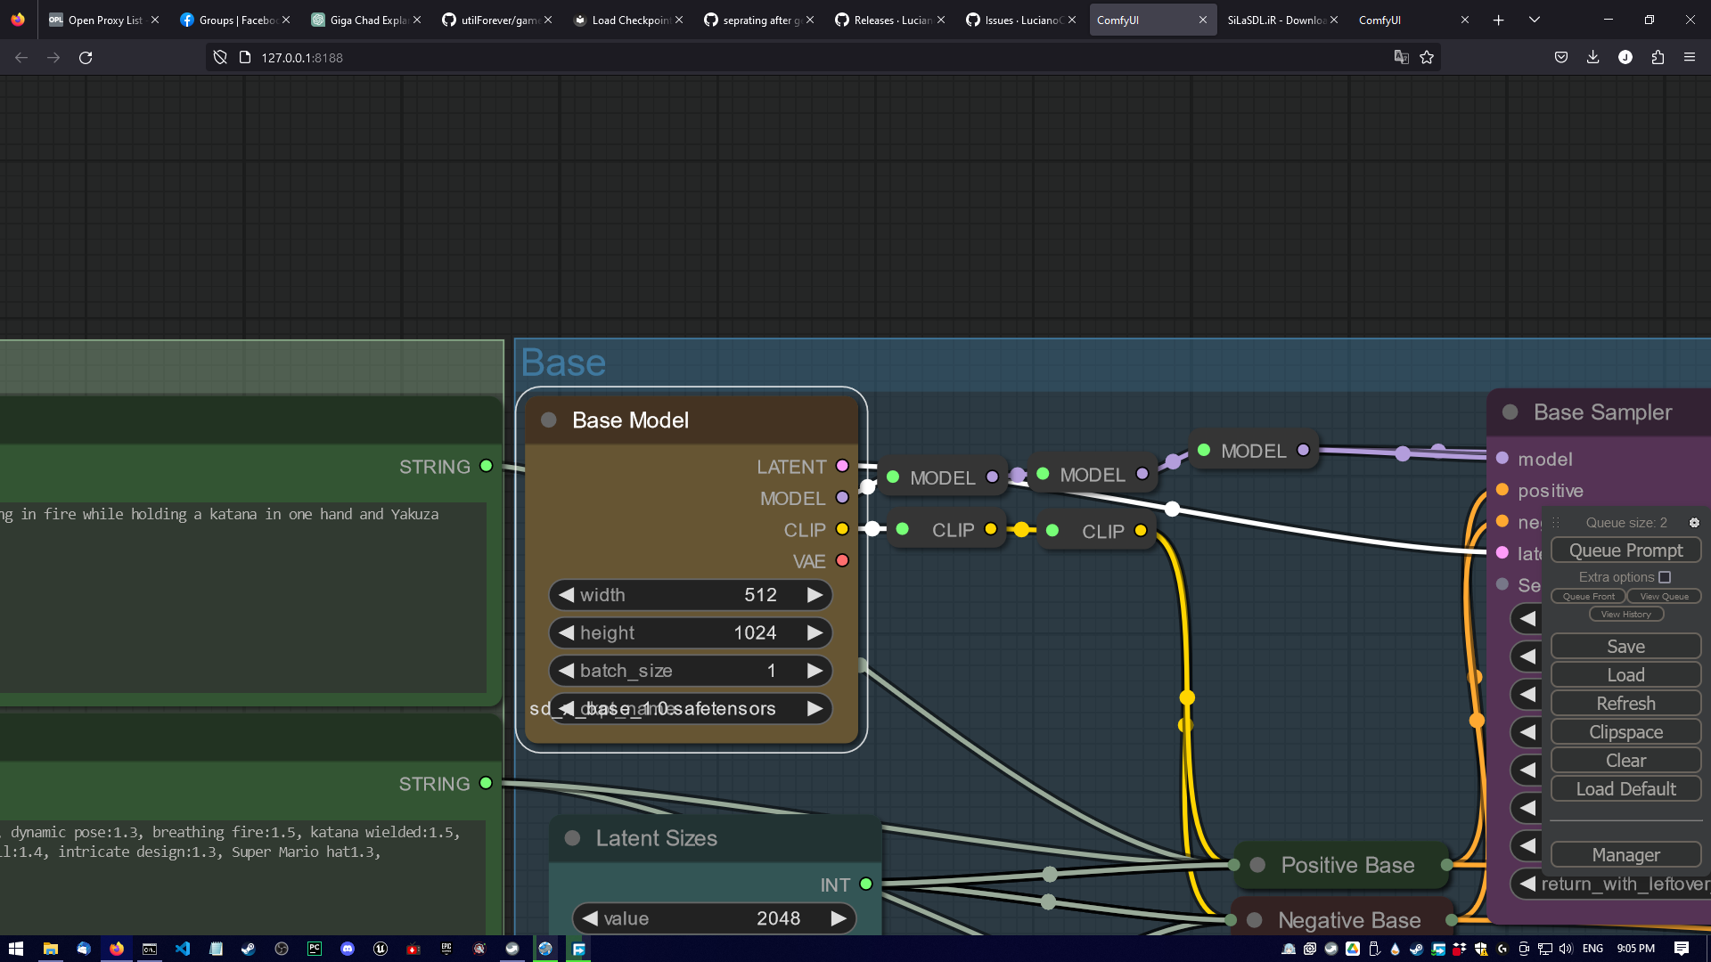Screen dimensions: 1711x962
Task: Open Firefox downloads panel icon
Action: coord(1592,57)
